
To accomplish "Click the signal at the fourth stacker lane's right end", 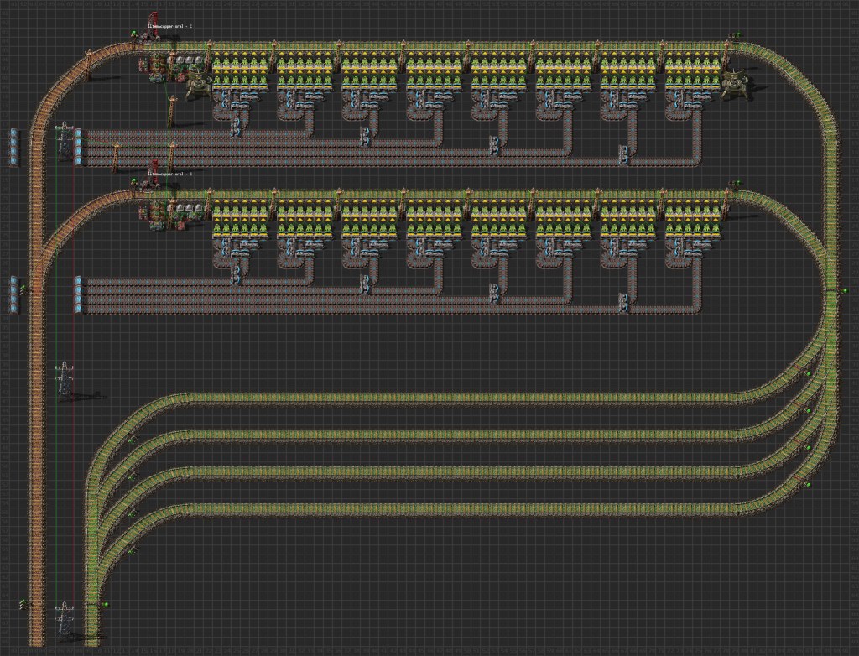I will (x=808, y=485).
